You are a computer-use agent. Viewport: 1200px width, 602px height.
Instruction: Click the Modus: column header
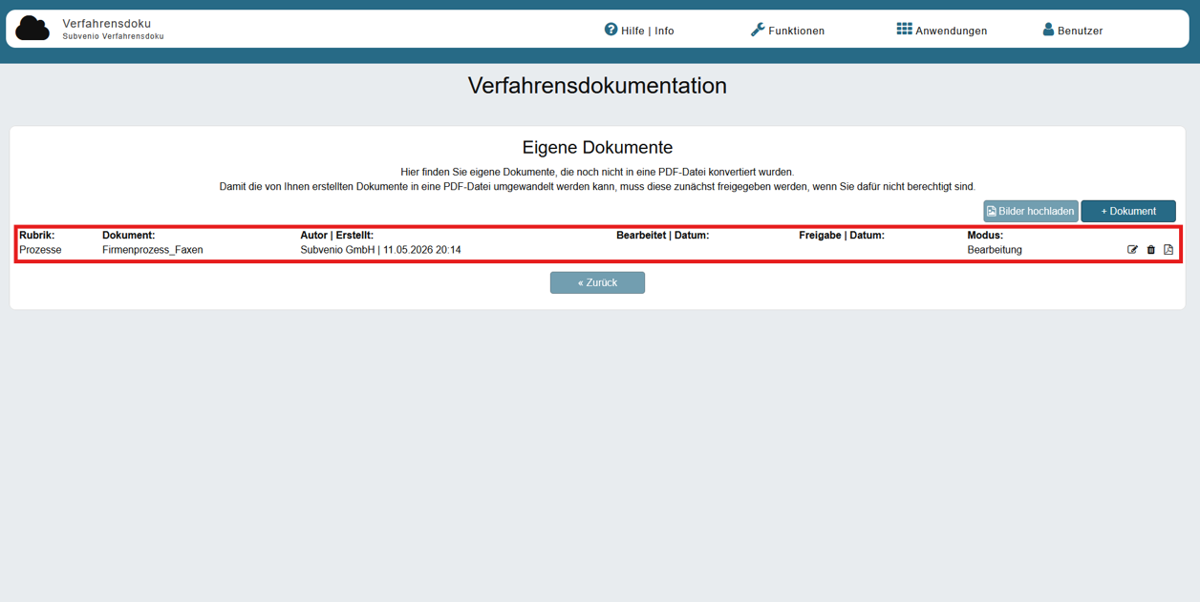(985, 235)
